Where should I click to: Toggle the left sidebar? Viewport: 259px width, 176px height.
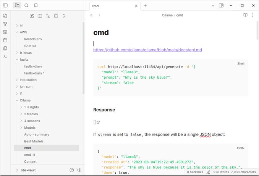[5, 5]
